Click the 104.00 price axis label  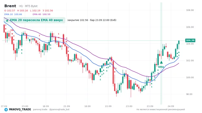click(190, 44)
